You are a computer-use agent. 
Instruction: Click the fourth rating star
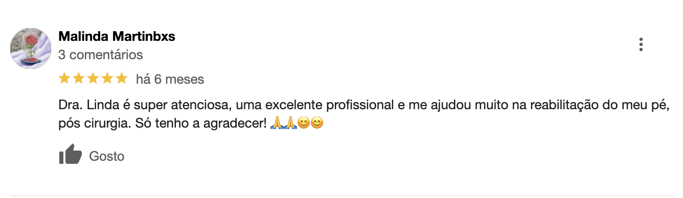coord(107,79)
